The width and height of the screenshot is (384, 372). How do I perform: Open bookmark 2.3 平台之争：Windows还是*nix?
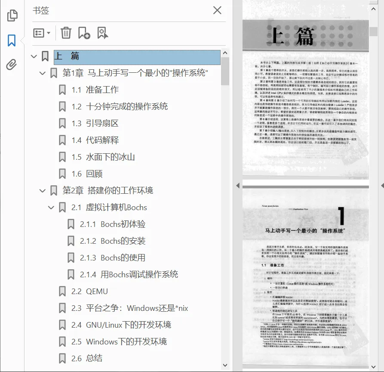pos(130,308)
